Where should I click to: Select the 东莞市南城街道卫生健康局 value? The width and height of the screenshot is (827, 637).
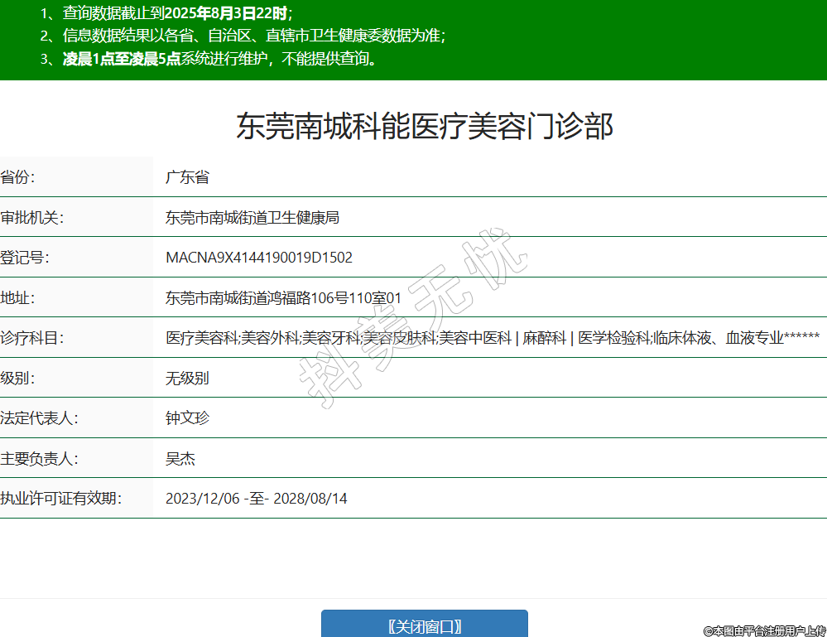coord(252,218)
